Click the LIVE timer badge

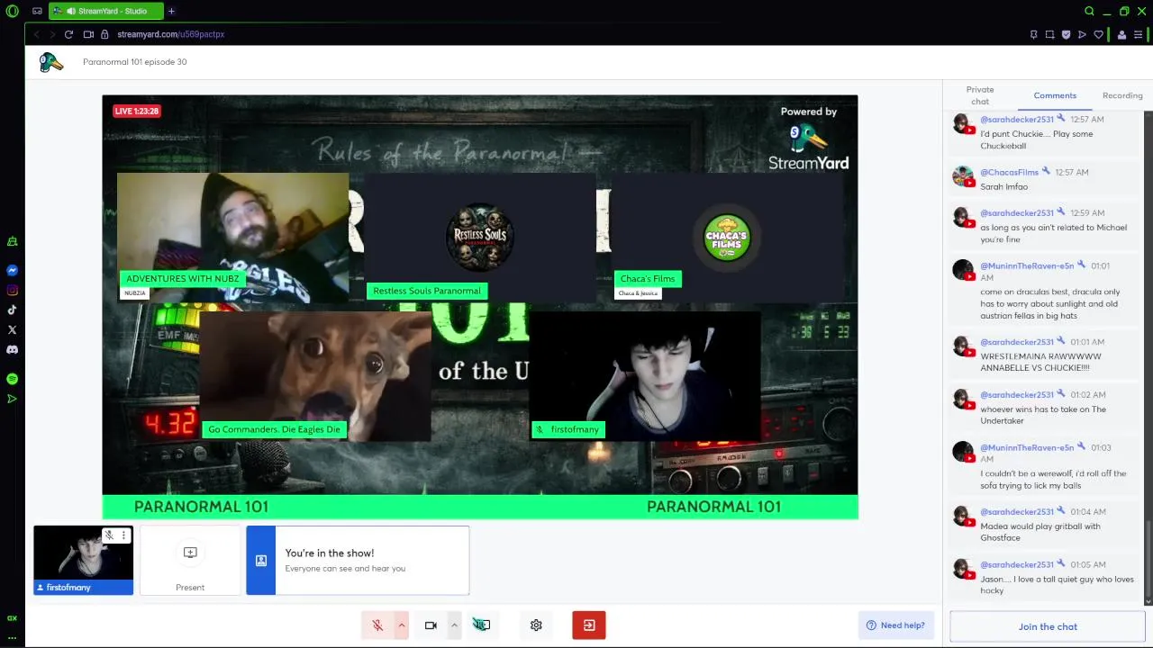[x=136, y=111]
